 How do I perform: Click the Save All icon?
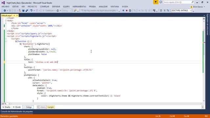(x=27, y=10)
